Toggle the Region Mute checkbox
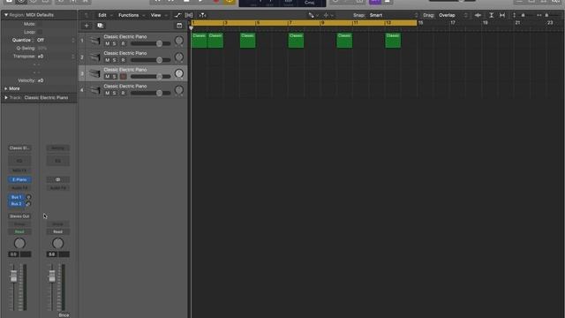The image size is (565, 318). point(40,24)
